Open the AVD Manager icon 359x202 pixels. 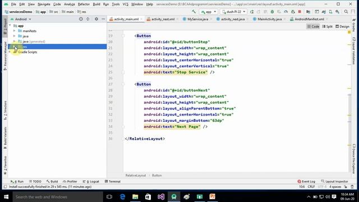[330, 12]
